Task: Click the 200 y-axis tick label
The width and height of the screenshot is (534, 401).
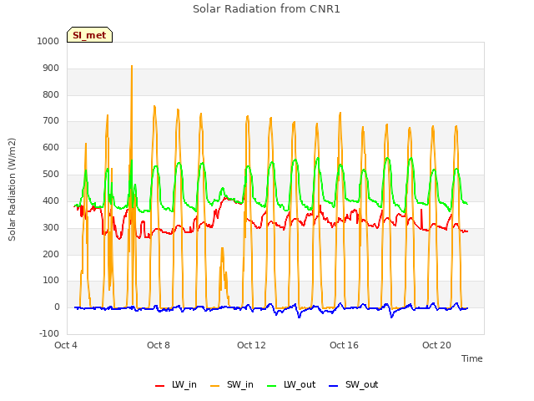Action: point(51,254)
